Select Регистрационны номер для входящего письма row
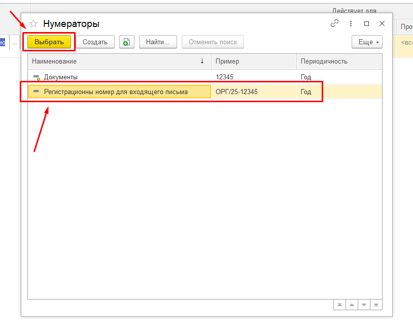This screenshot has height=328, width=413. [204, 92]
